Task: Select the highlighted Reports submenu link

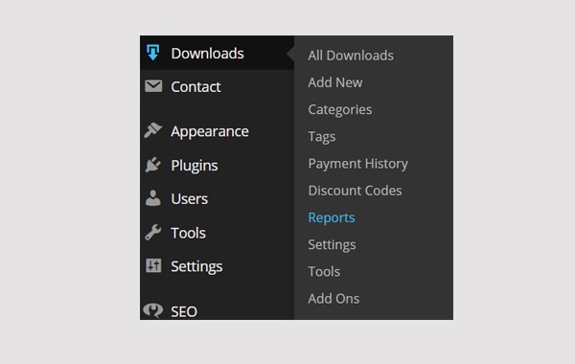Action: pyautogui.click(x=332, y=217)
